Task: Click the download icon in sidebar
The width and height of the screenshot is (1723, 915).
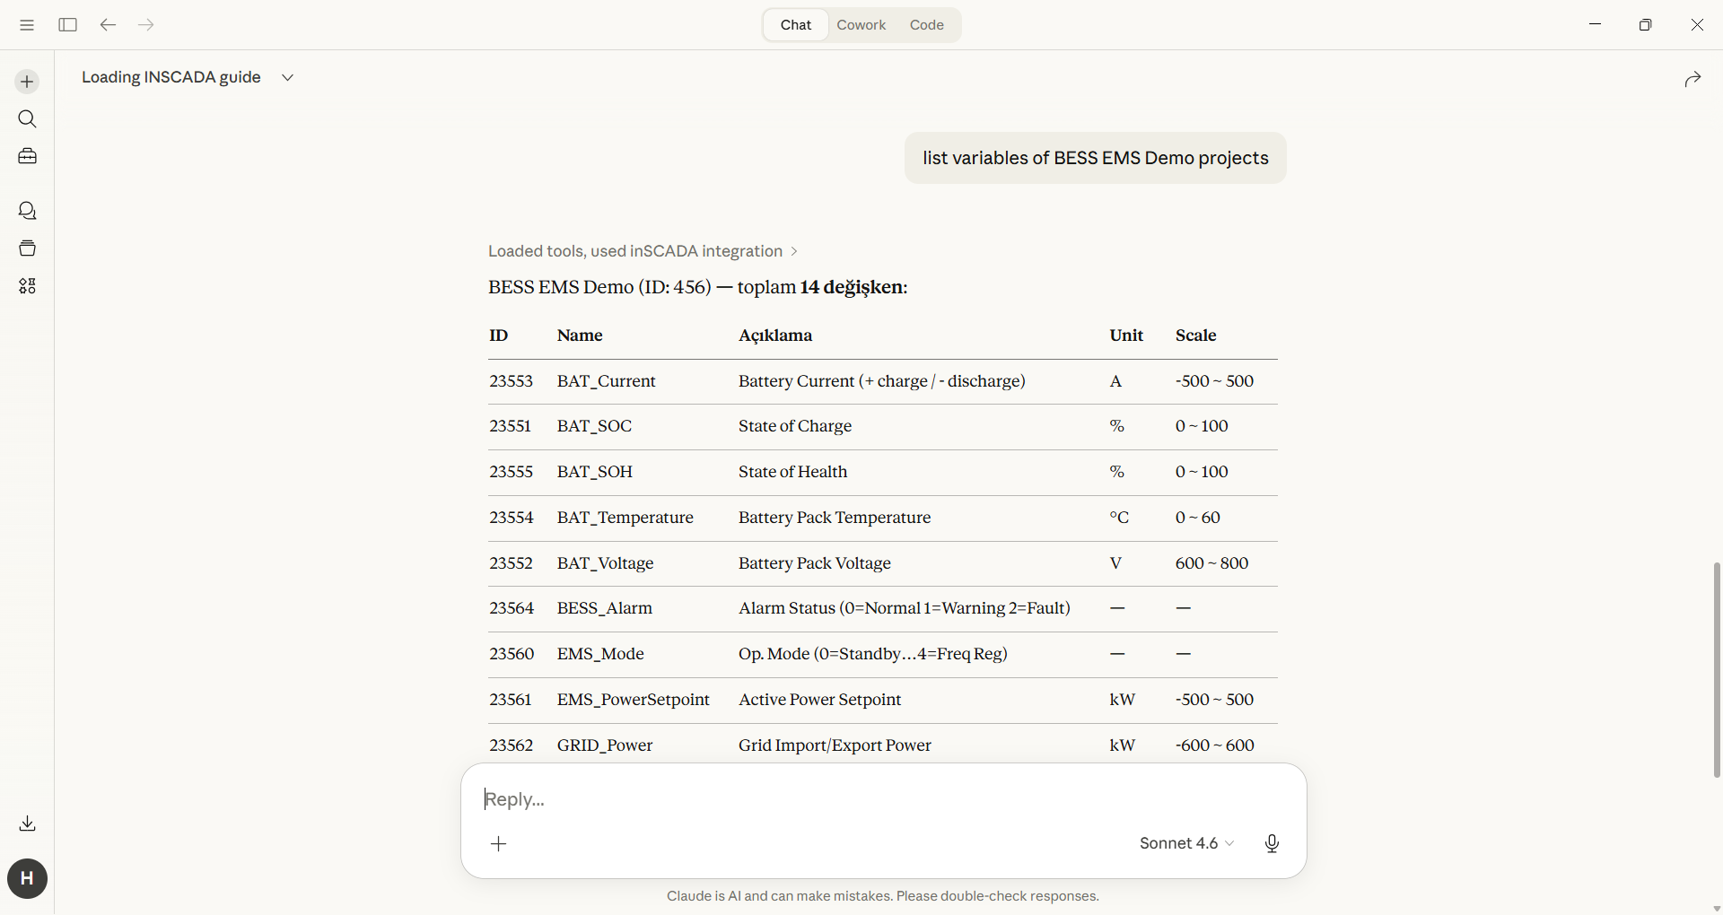Action: click(27, 823)
